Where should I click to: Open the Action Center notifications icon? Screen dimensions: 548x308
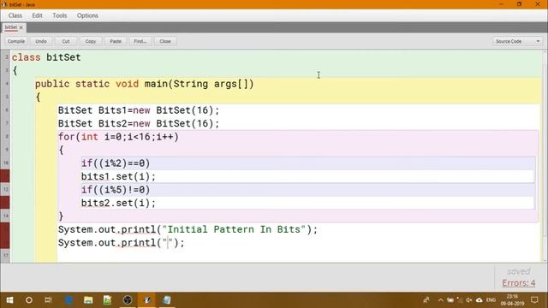point(534,300)
